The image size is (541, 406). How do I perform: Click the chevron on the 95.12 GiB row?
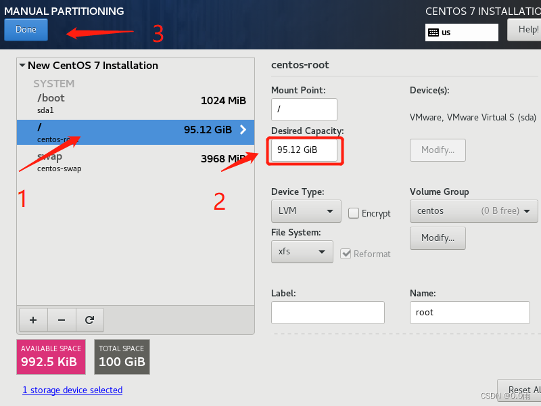243,129
